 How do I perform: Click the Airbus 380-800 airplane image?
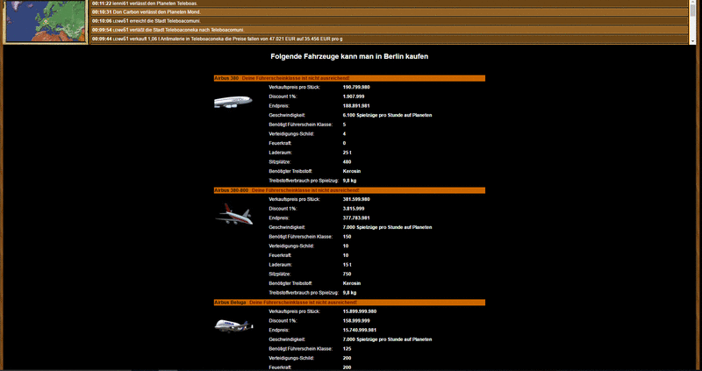234,214
